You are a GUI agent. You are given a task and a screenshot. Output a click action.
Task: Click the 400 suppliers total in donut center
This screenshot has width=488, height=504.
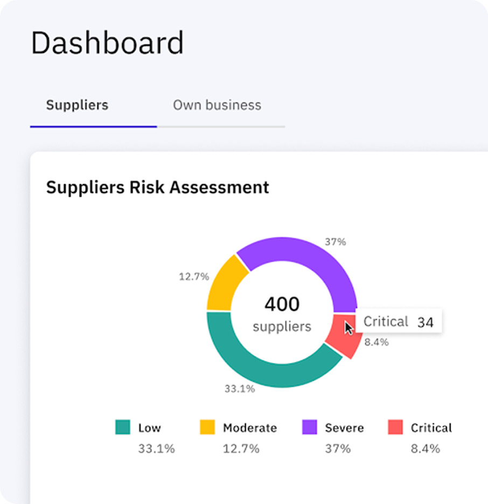pyautogui.click(x=282, y=313)
